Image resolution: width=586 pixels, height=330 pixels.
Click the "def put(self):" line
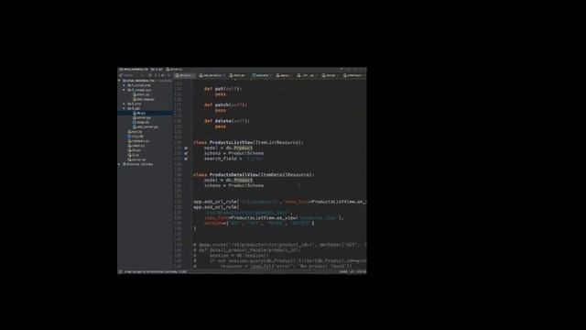222,89
